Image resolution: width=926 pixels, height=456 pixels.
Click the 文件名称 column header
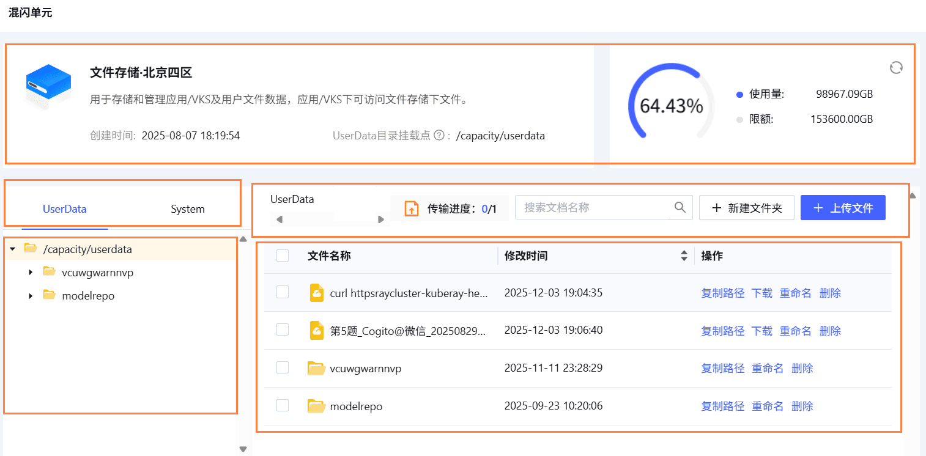tap(329, 256)
